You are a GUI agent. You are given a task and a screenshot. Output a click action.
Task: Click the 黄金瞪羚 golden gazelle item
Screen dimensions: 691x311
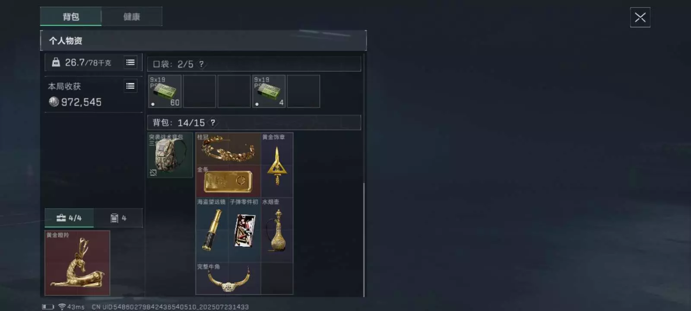pos(77,263)
